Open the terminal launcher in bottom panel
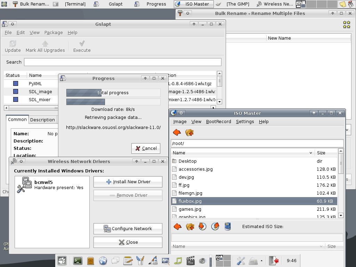Screen dimensions: 356x267 point(78,261)
